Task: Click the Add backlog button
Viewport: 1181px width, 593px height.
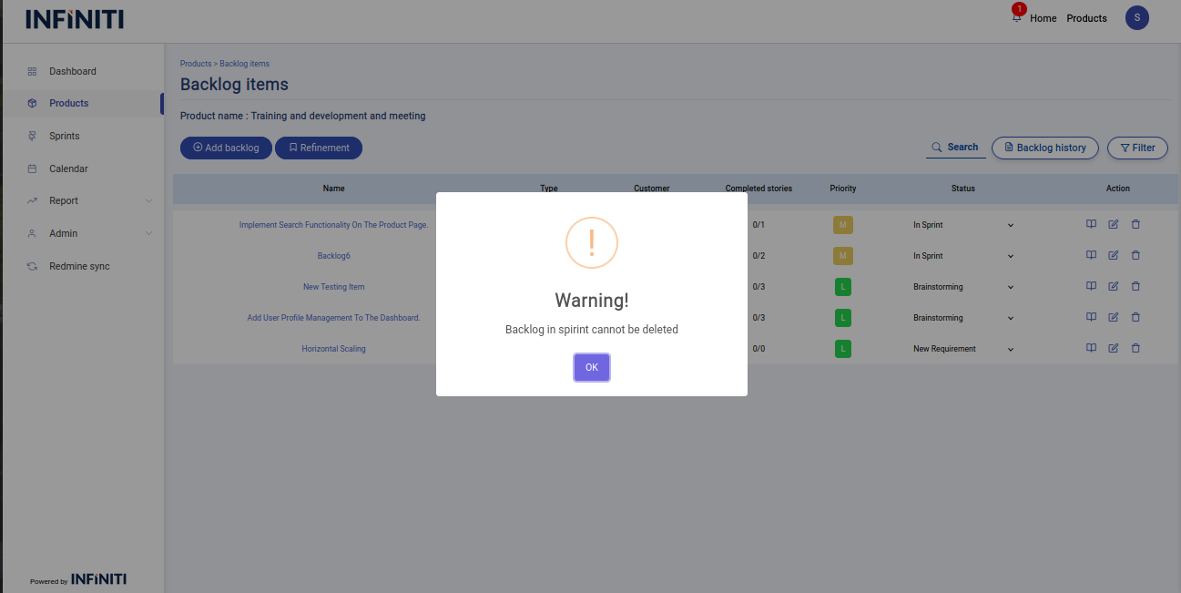Action: pyautogui.click(x=226, y=148)
